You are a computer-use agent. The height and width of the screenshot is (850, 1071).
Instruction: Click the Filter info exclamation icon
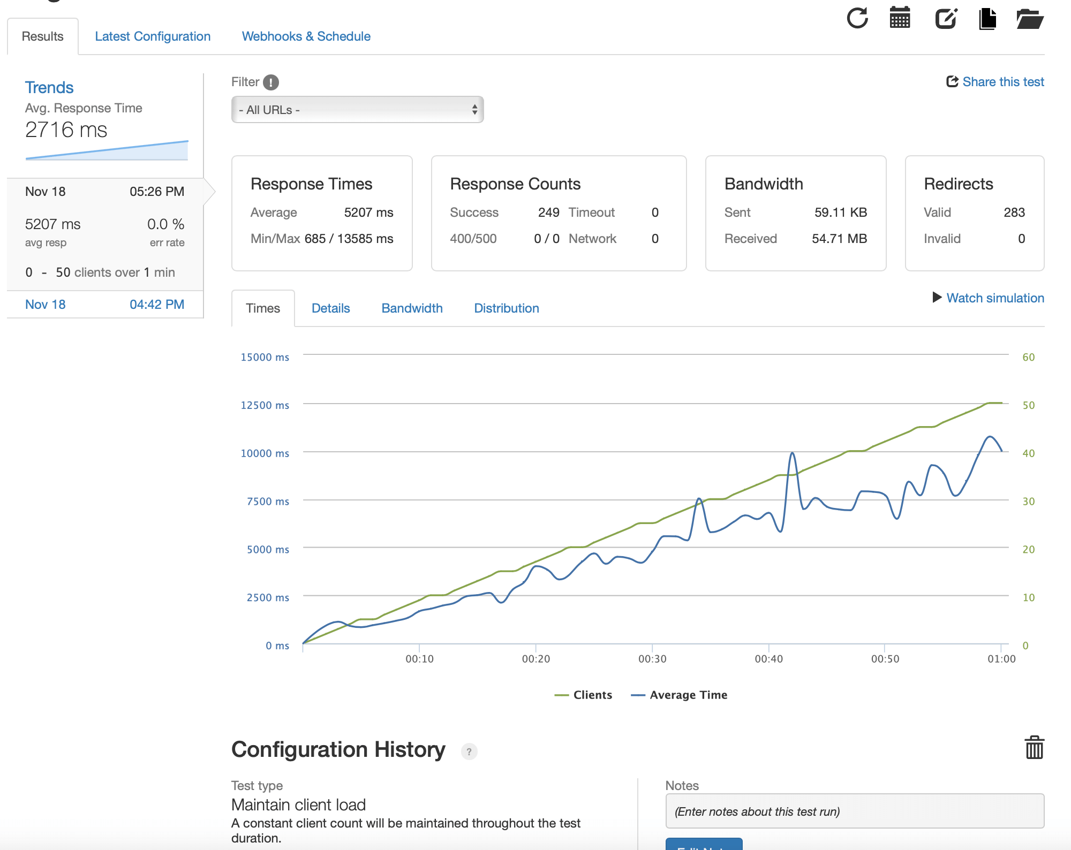point(271,82)
